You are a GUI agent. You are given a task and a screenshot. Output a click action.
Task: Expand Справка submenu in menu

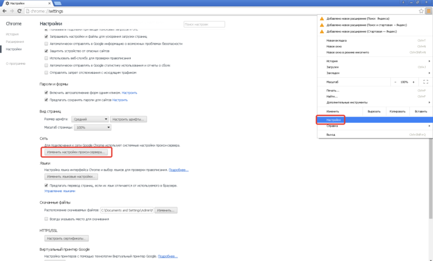coord(375,126)
